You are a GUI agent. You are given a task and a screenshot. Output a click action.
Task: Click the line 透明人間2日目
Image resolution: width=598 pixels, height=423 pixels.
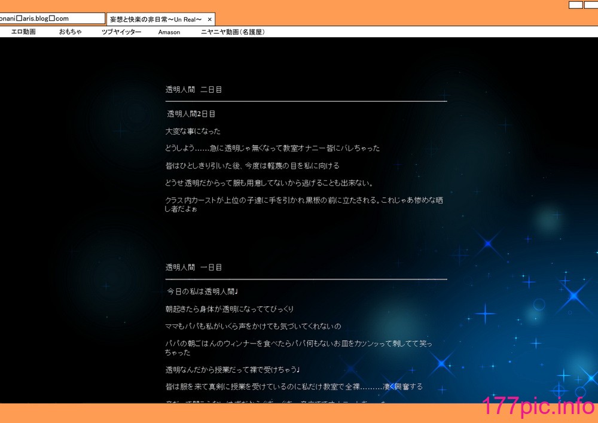click(191, 114)
